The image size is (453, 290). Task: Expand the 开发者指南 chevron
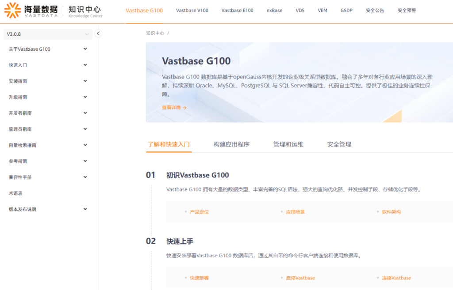[85, 113]
